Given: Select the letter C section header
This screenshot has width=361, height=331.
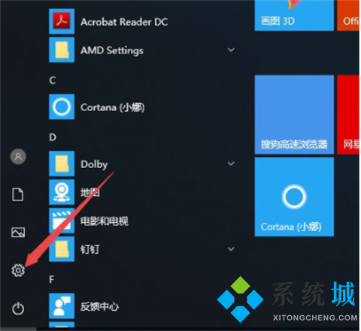Looking at the screenshot, I should (x=53, y=80).
